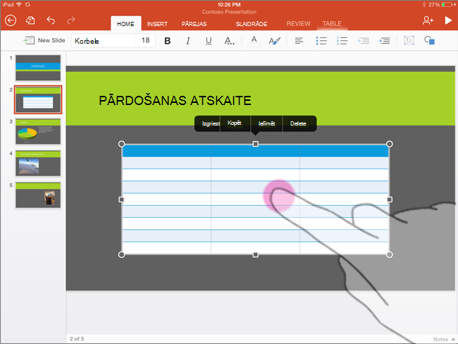Open the font color A picker
458x344 pixels.
254,41
